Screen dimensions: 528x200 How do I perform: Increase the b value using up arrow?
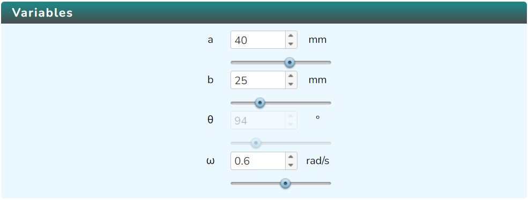coord(291,76)
